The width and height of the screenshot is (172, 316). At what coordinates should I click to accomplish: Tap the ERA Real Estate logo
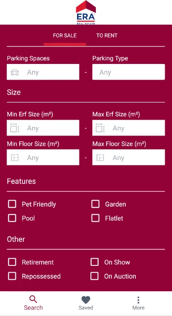(86, 12)
